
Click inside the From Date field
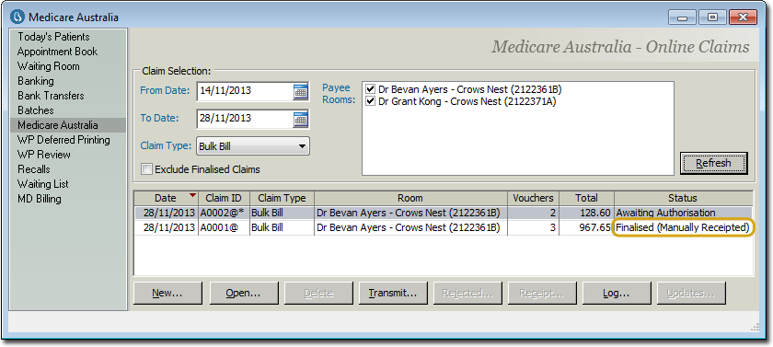tap(245, 91)
